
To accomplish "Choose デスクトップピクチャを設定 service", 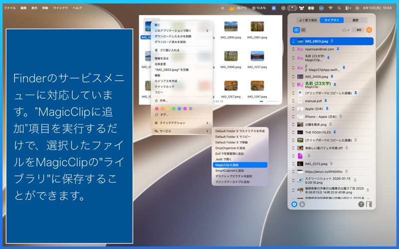I will 240,176.
